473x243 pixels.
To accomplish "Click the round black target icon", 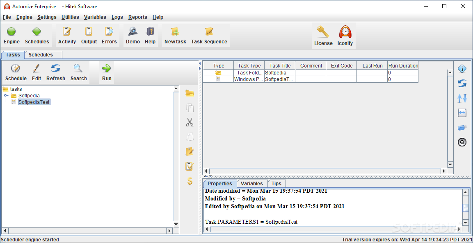I will [462, 142].
